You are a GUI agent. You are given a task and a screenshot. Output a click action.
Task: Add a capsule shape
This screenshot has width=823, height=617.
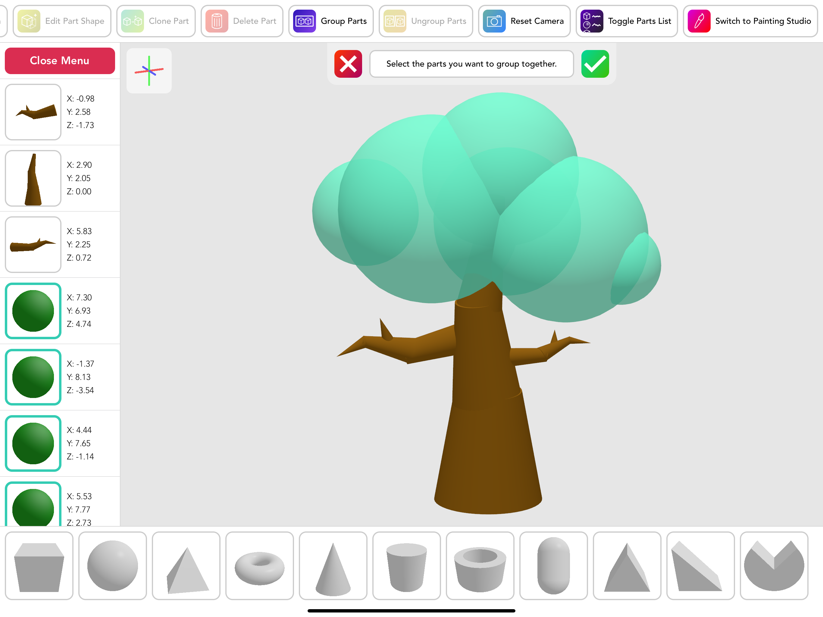tap(554, 565)
